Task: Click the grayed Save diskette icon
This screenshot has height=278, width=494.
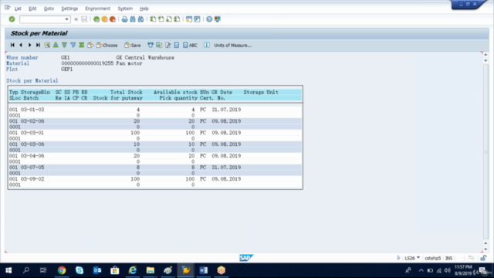Action: [x=84, y=19]
